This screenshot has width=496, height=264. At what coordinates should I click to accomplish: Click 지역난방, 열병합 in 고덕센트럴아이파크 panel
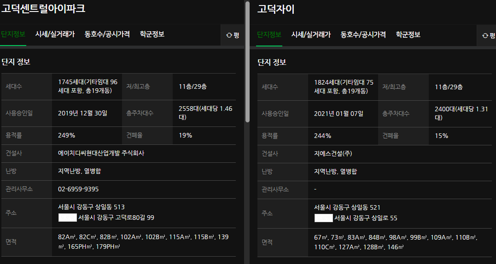tap(79, 171)
